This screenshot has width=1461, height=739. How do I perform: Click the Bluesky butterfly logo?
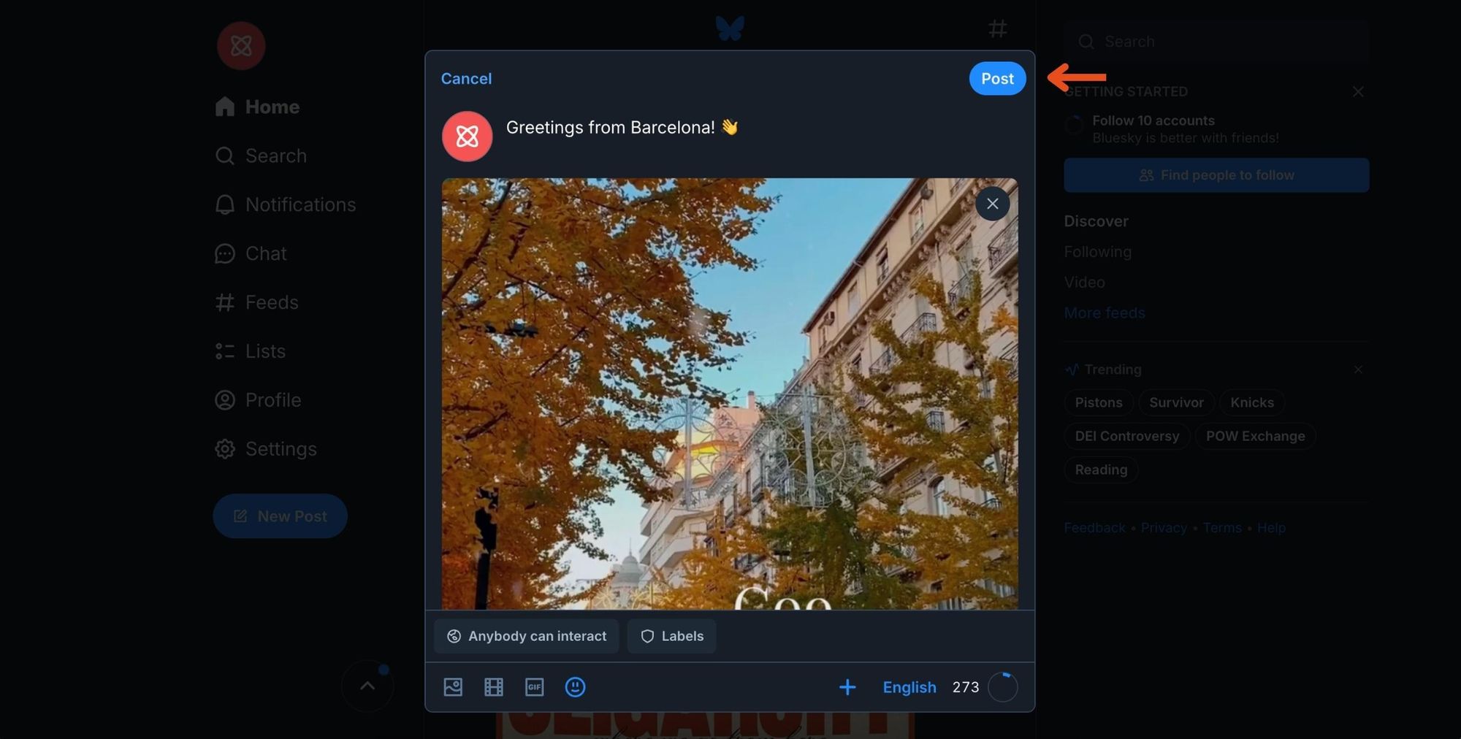pos(730,28)
